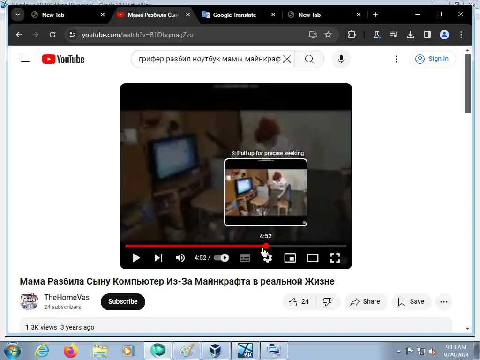Subscribe to TheHomeVas channel

[123, 301]
